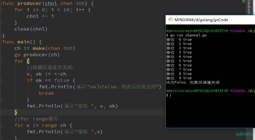Click the parameter hint in last Println call

(x=69, y=132)
